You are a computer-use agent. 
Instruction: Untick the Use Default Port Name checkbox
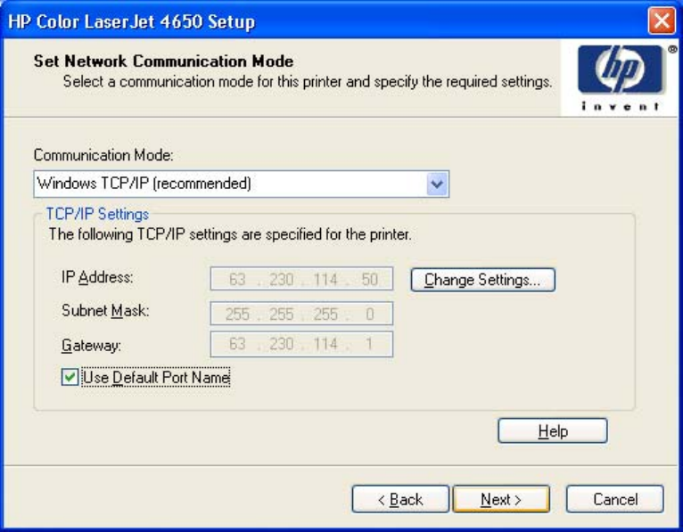pos(70,377)
